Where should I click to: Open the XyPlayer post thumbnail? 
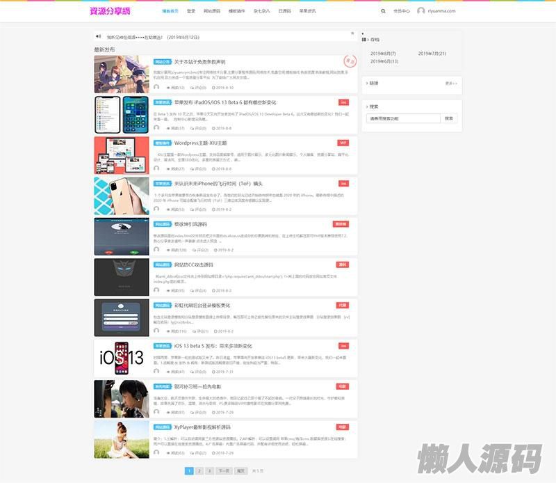pos(122,439)
